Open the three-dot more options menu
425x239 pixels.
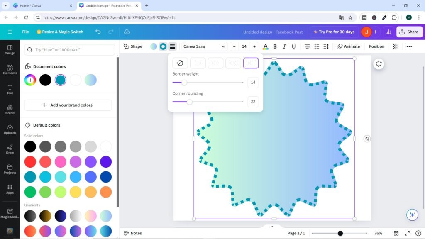[x=409, y=46]
